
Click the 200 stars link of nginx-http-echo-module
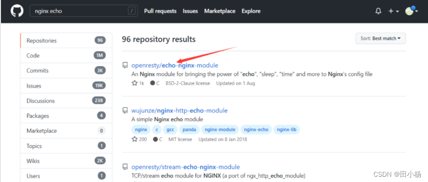pyautogui.click(x=139, y=139)
